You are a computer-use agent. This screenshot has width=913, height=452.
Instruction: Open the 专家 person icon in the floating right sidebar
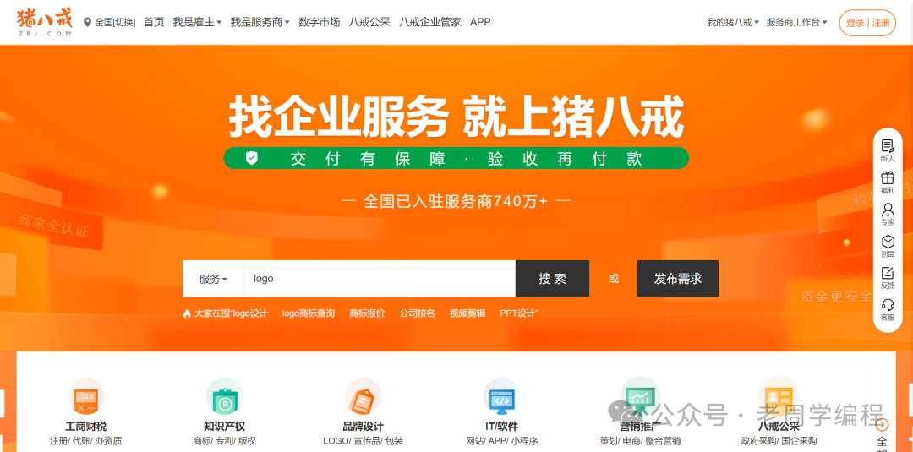[888, 210]
